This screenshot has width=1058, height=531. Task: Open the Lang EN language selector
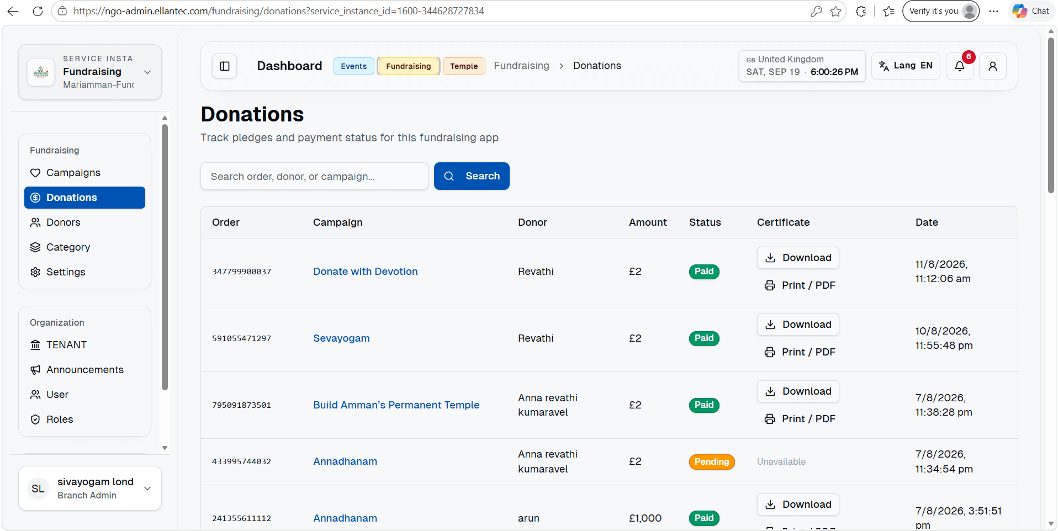[906, 66]
